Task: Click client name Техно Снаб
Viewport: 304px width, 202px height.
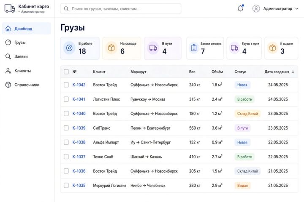Action: click(x=103, y=157)
